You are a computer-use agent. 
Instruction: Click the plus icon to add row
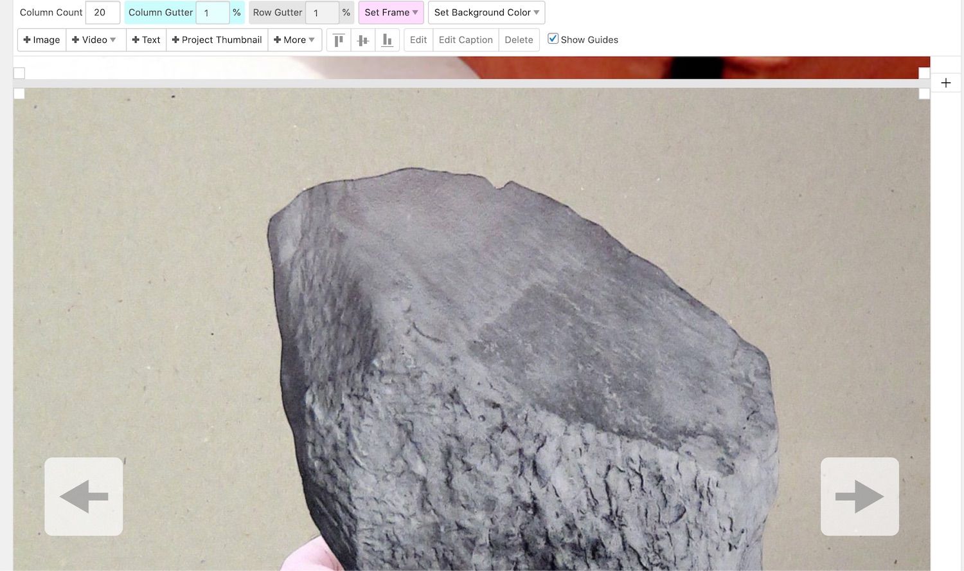(x=945, y=83)
